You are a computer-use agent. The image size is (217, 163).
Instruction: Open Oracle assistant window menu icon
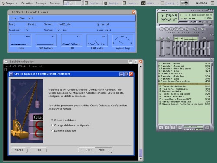click(11, 74)
